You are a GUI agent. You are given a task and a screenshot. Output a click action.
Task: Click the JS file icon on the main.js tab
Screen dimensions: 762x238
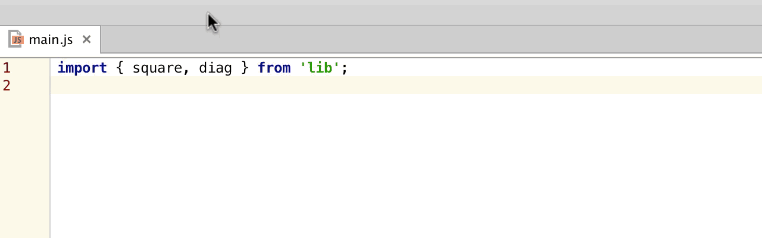tap(16, 40)
